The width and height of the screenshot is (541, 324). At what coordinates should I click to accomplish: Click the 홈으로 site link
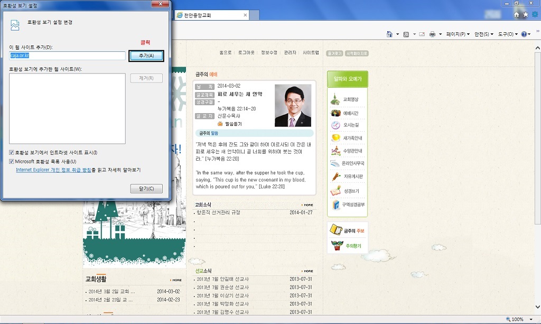[225, 52]
